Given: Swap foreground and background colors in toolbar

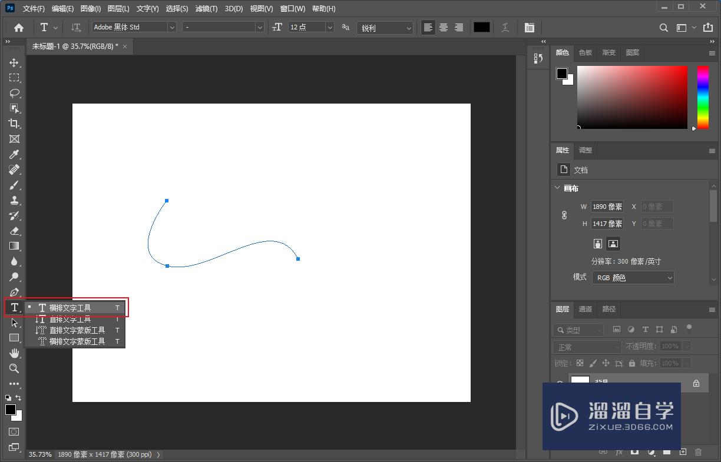Looking at the screenshot, I should coord(18,398).
